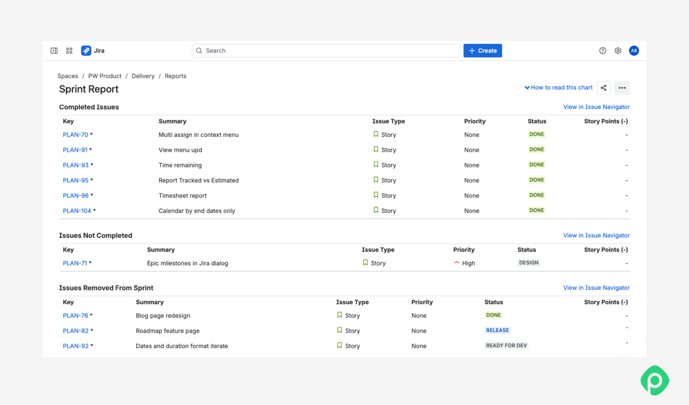This screenshot has height=405, width=689.
Task: Click into the Search field
Action: [326, 51]
